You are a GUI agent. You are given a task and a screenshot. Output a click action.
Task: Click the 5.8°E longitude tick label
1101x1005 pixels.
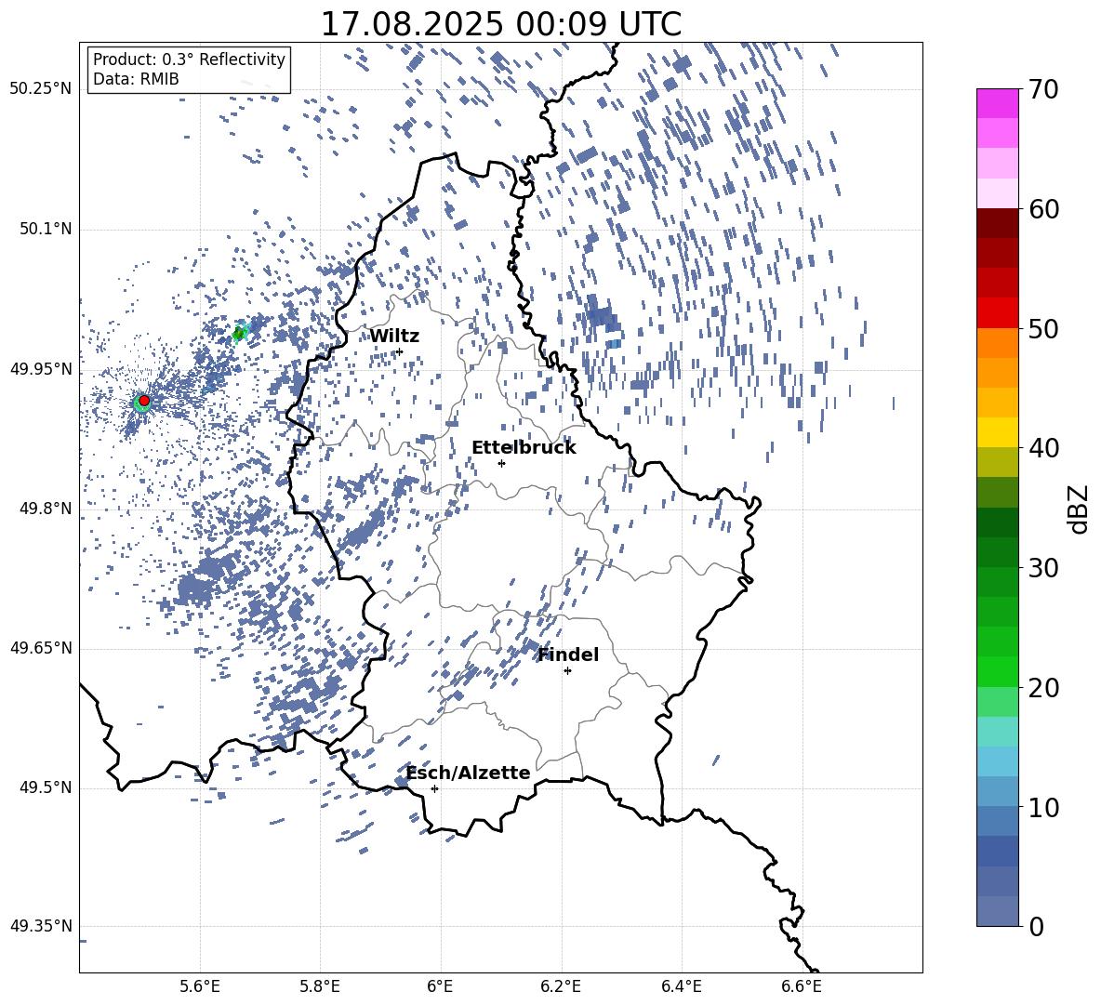click(320, 987)
